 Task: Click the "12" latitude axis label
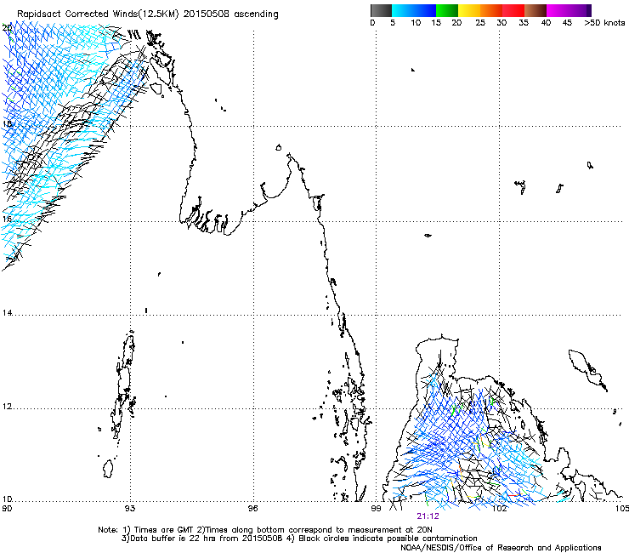7,407
